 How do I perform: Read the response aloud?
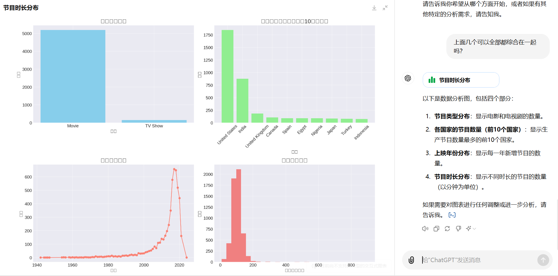(x=425, y=229)
